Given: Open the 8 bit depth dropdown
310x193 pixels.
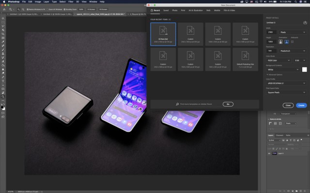Looking at the screenshot, I should coord(300,60).
